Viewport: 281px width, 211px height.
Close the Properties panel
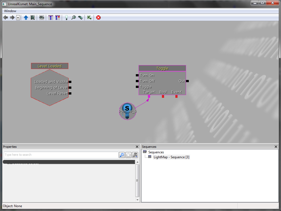point(137,147)
